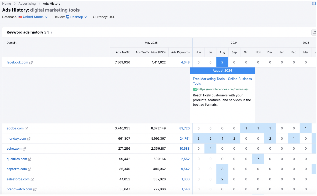The image size is (317, 196).
Task: Click external link icon beside zoho.com
Action: [x=24, y=149]
